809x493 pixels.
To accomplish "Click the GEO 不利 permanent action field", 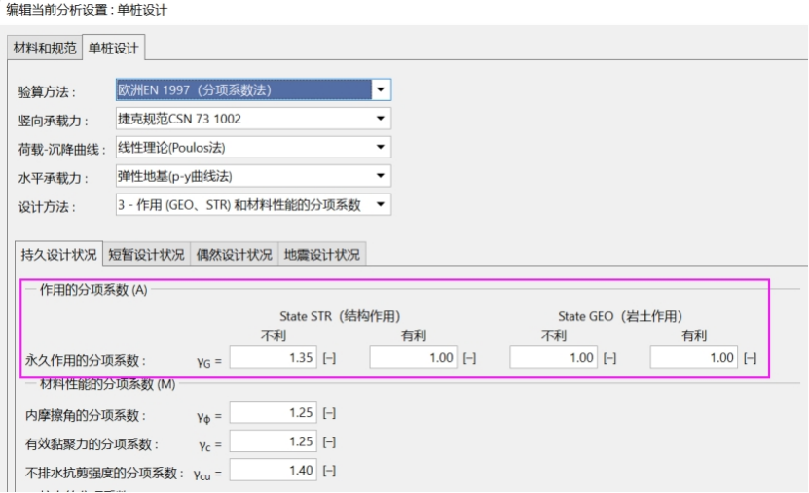I will 553,358.
